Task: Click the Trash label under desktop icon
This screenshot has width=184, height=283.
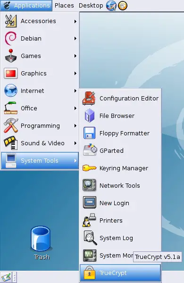Action: click(x=42, y=257)
